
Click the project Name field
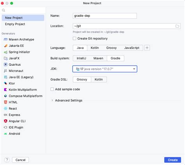(x=105, y=16)
